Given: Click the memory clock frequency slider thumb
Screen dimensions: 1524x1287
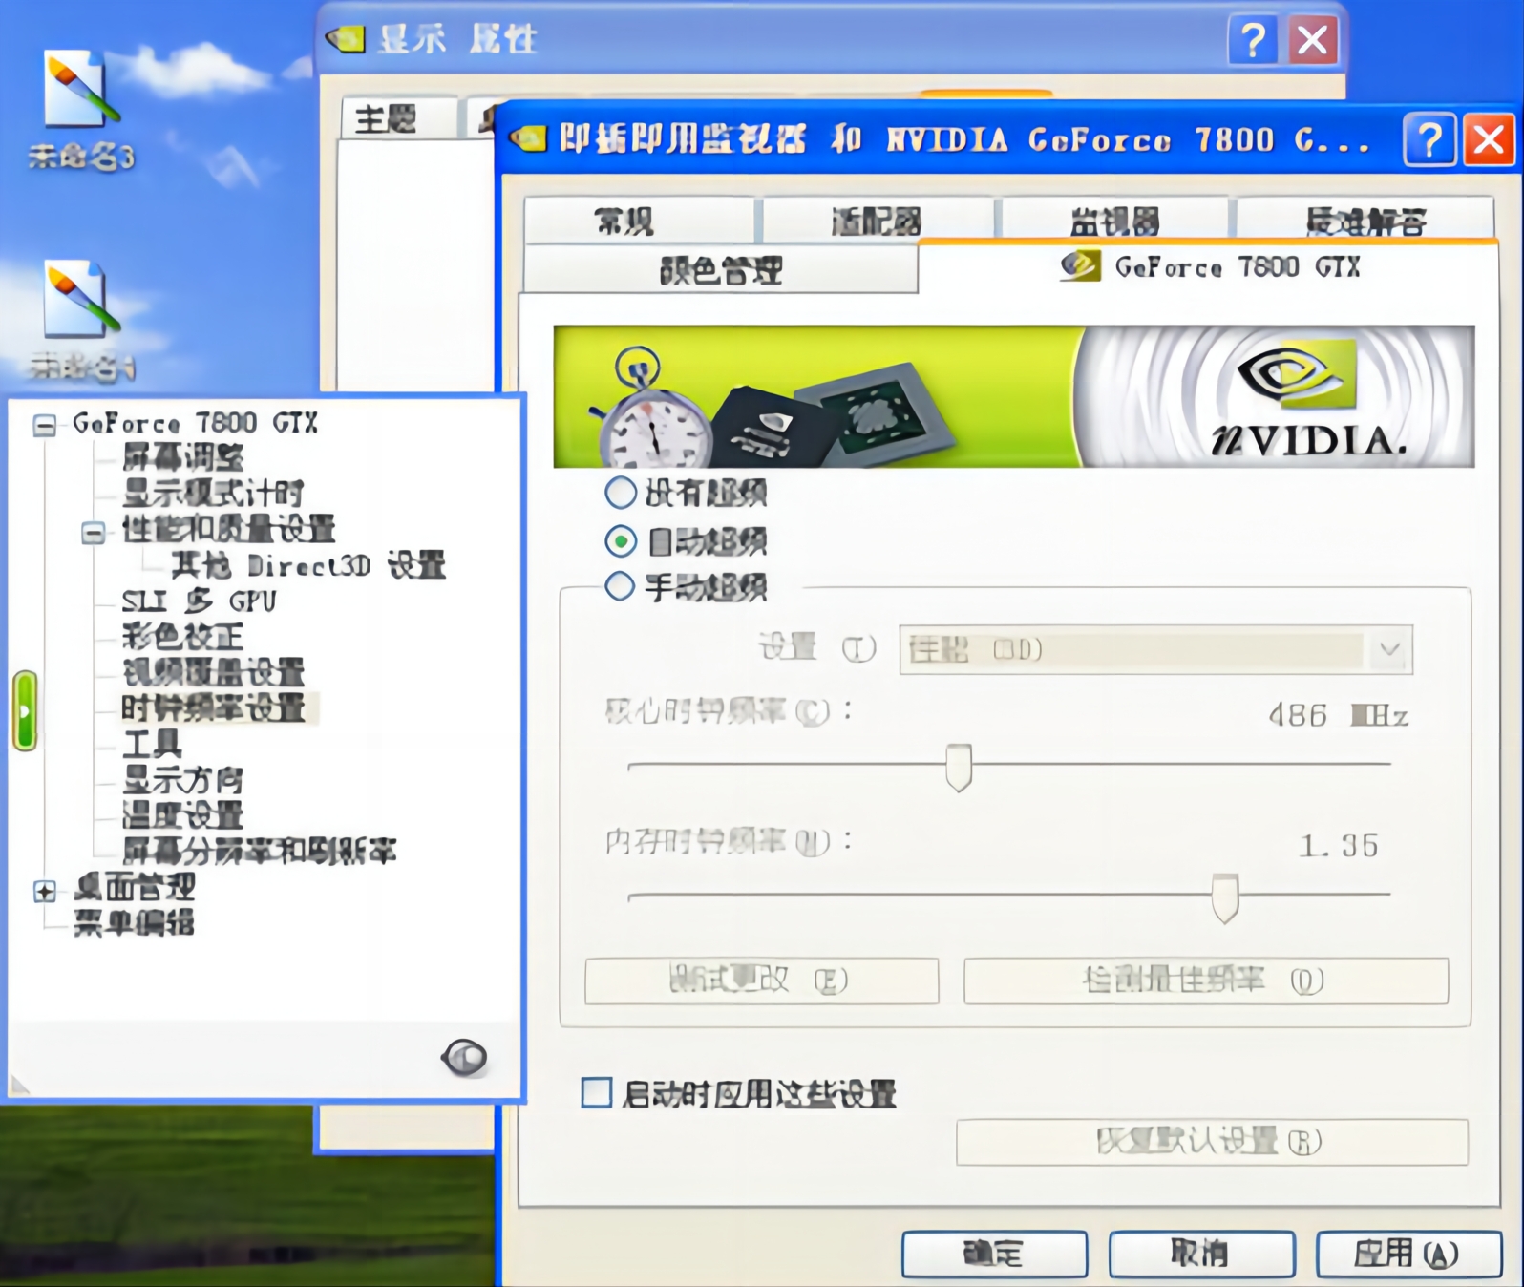Looking at the screenshot, I should click(x=1225, y=898).
